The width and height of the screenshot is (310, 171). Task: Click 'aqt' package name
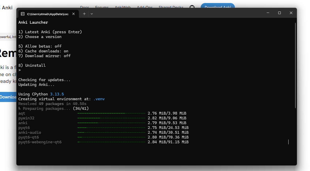coord(22,113)
